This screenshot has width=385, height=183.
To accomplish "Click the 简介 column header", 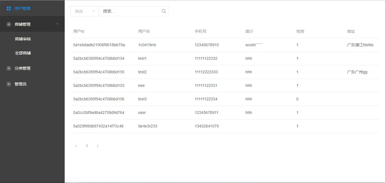I will click(x=249, y=31).
